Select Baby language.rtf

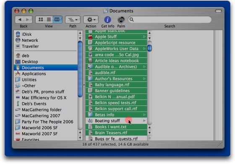[116, 85]
